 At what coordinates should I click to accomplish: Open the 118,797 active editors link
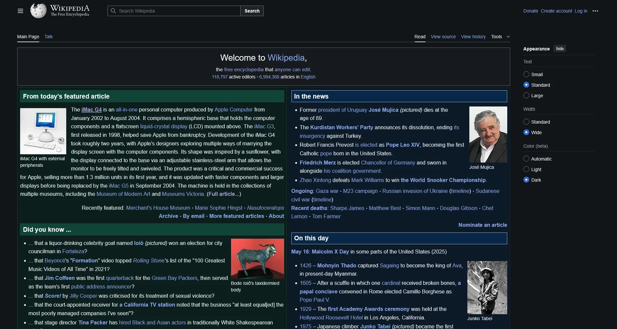tap(220, 77)
